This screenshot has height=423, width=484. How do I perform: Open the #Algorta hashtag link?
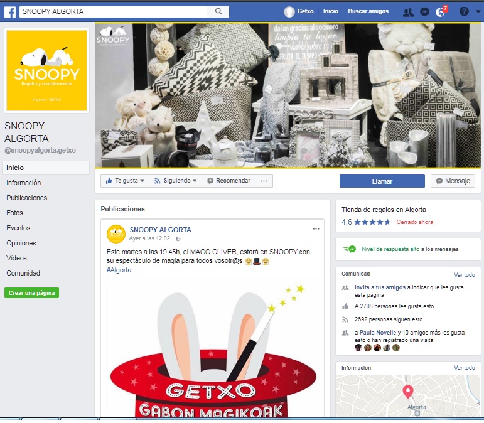click(x=119, y=270)
